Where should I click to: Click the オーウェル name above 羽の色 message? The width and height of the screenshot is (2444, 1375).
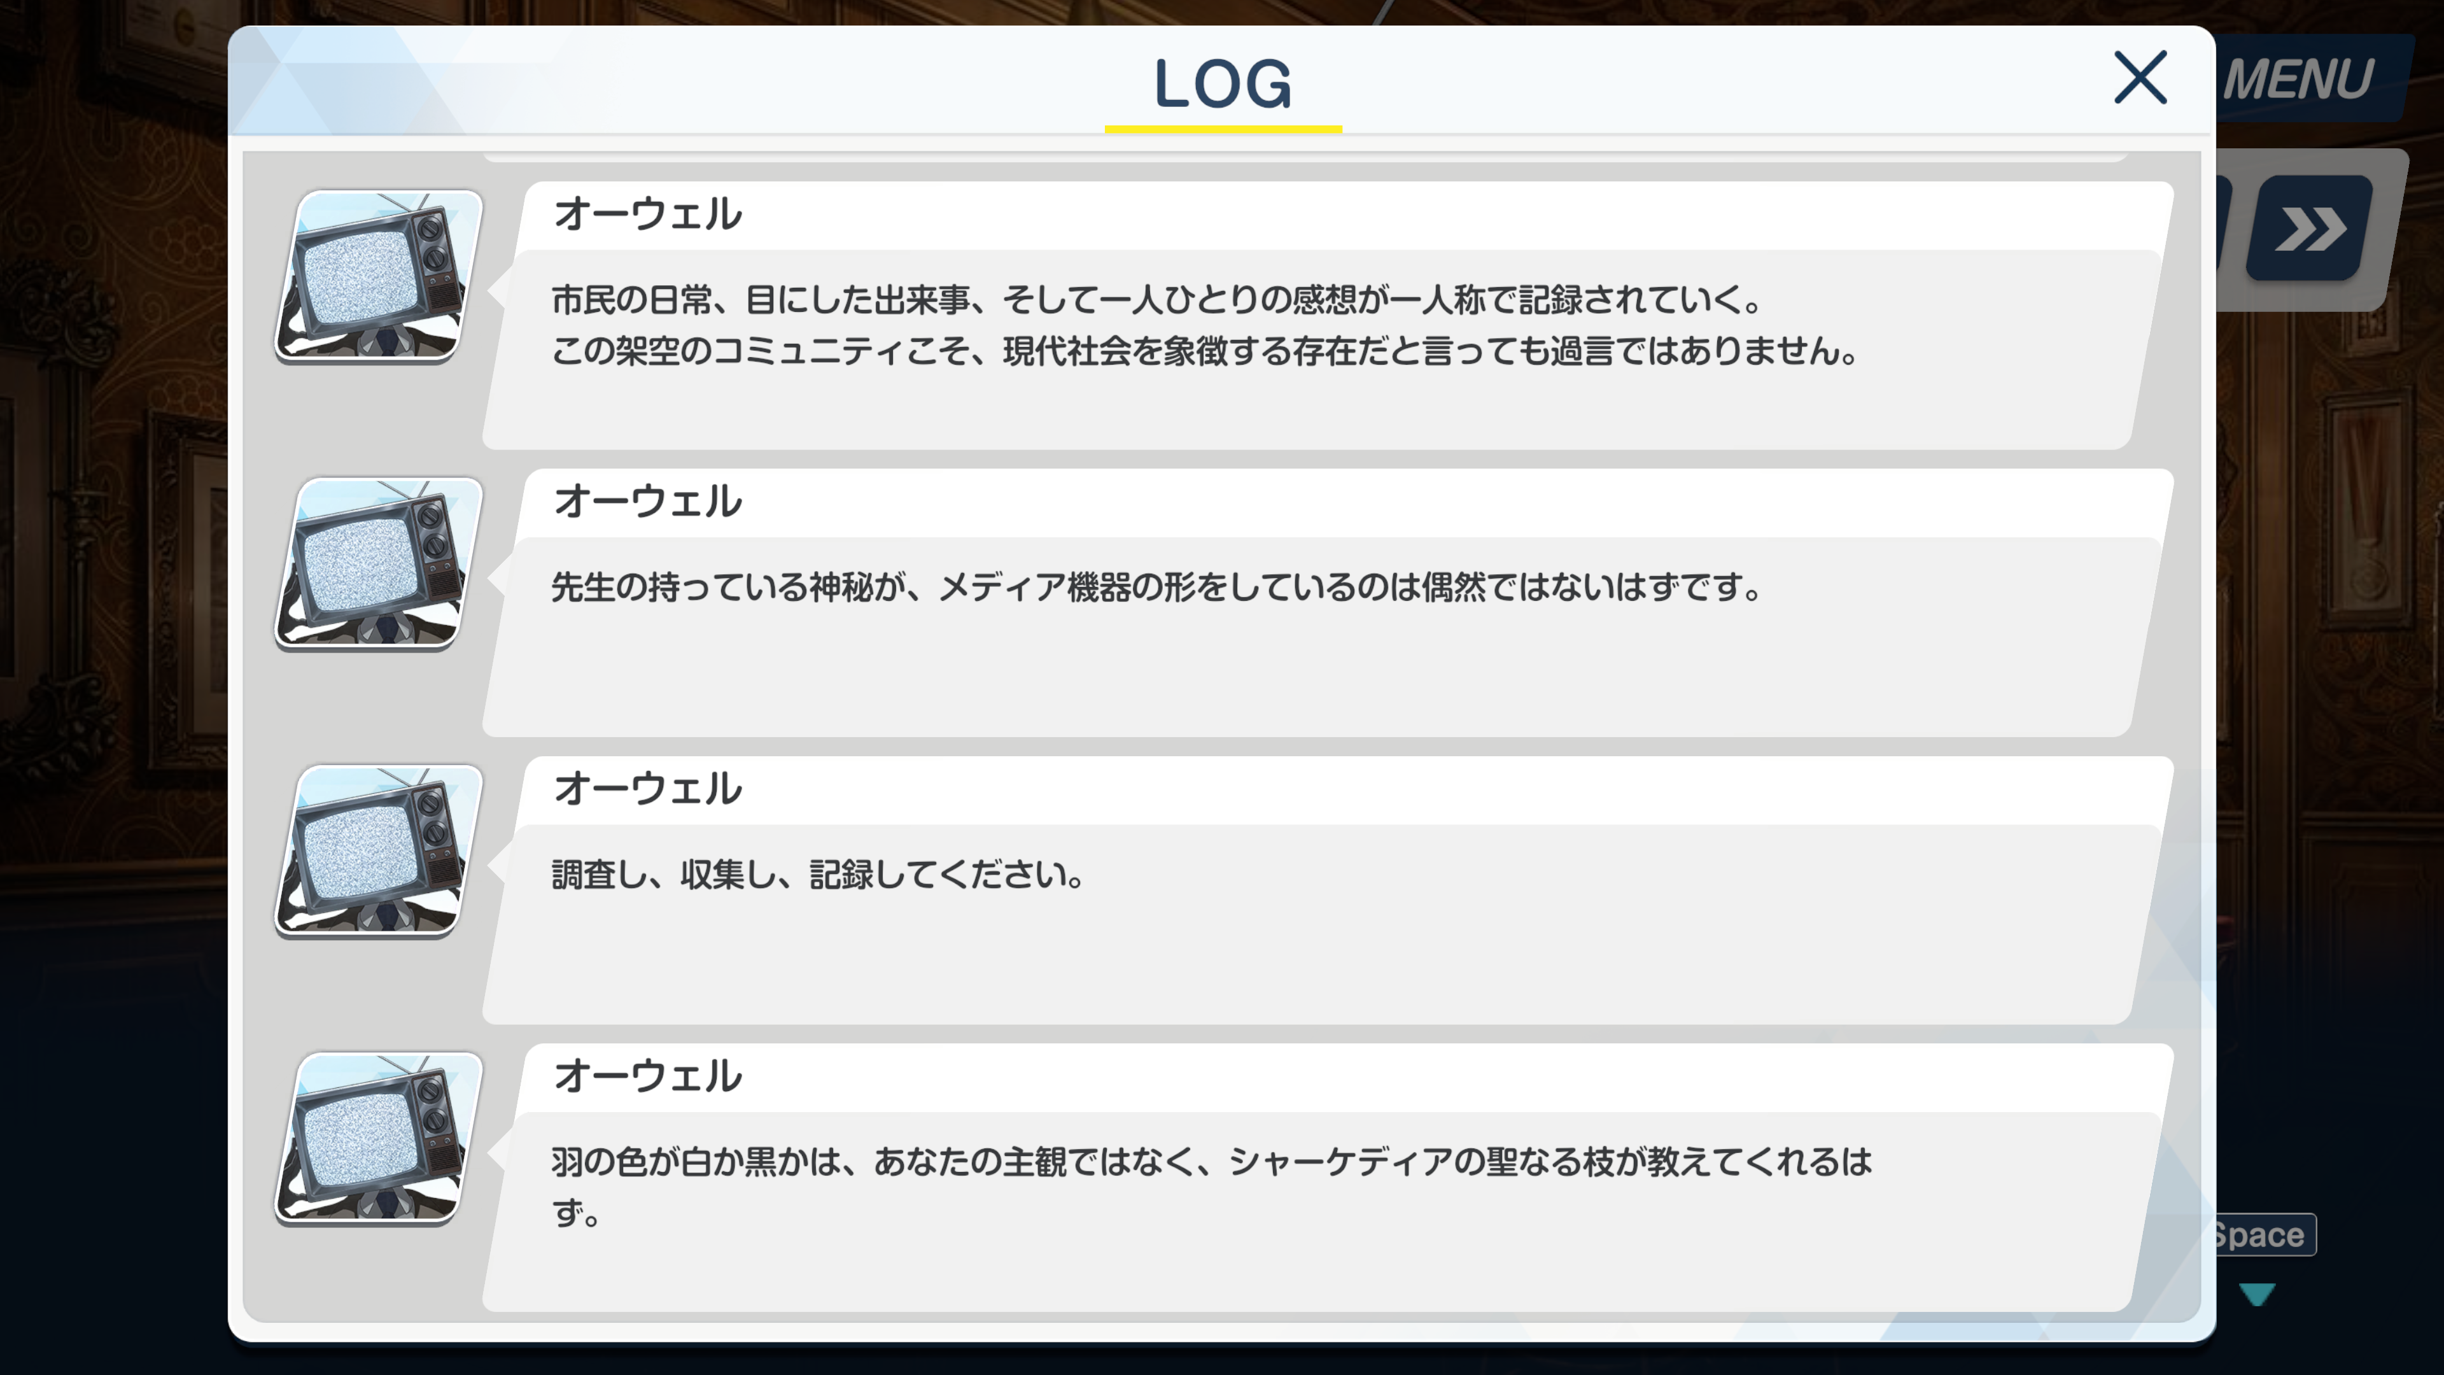coord(648,1076)
